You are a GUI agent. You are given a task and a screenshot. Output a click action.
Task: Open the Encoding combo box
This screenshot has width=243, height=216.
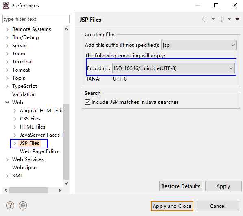174,68
